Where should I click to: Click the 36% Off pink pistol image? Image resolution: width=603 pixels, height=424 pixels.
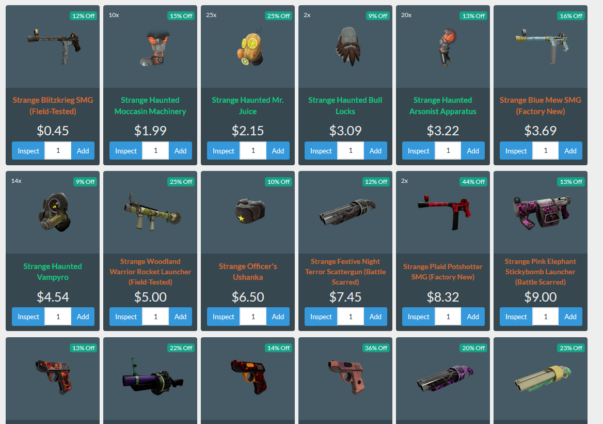(x=346, y=377)
